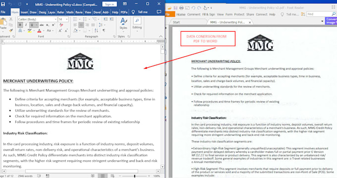Click the Save icon in Foxit Reader
Screen dimensions: 337x178
[175, 8]
